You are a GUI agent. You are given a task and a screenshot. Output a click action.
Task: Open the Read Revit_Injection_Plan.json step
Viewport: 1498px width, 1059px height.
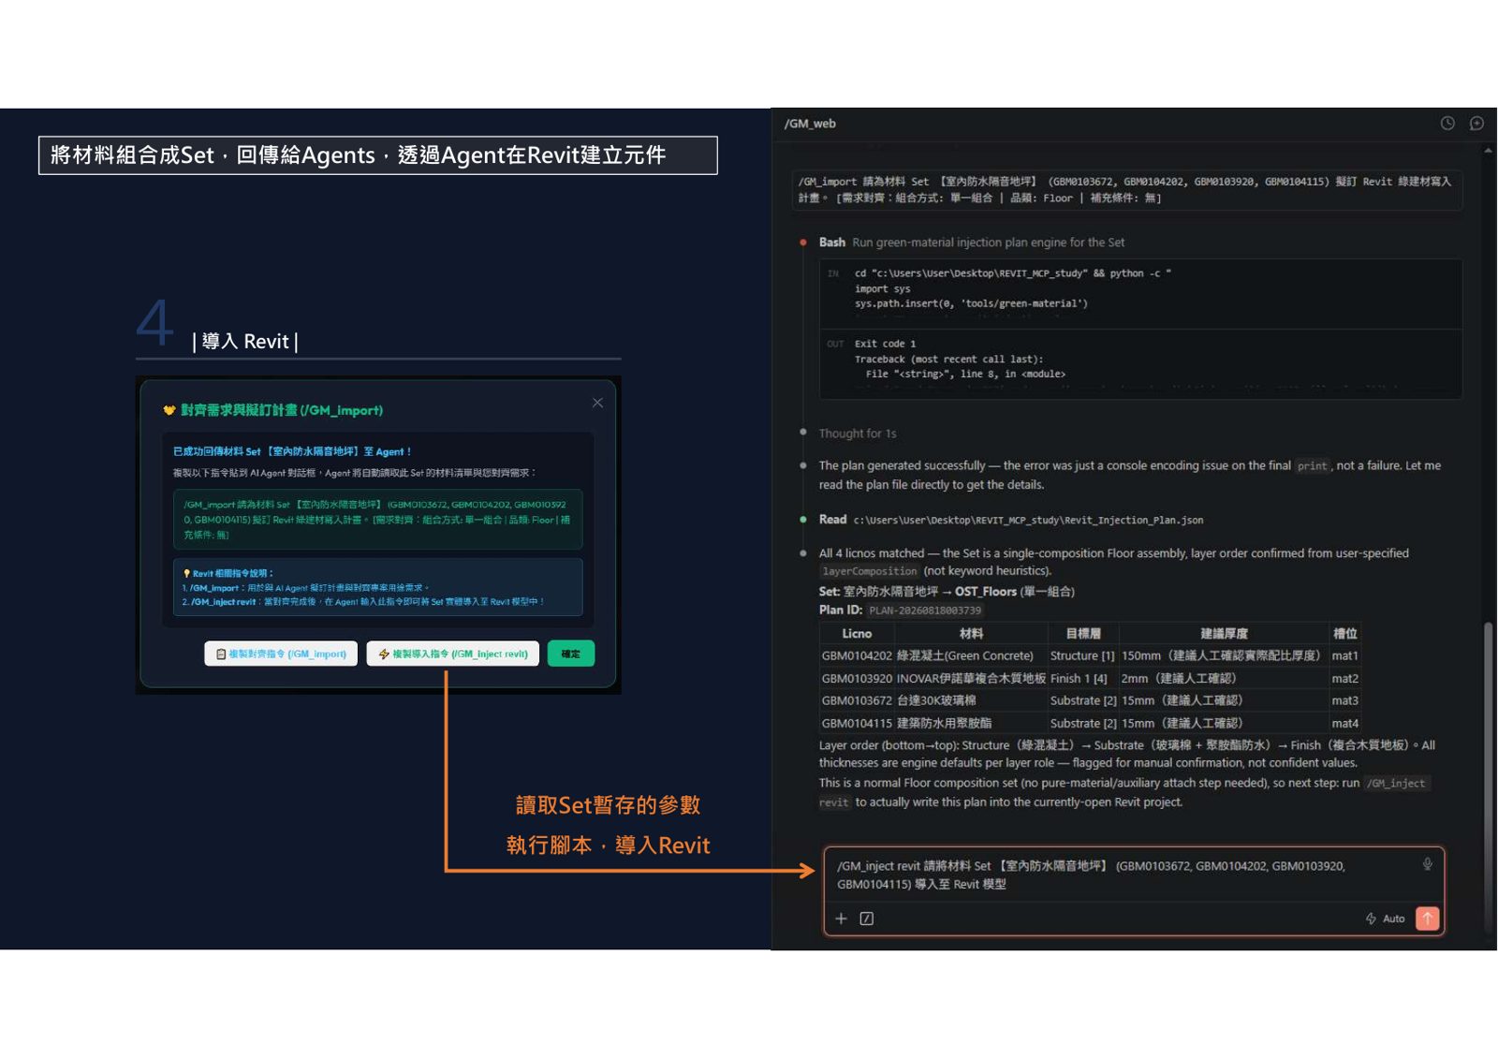[1011, 520]
